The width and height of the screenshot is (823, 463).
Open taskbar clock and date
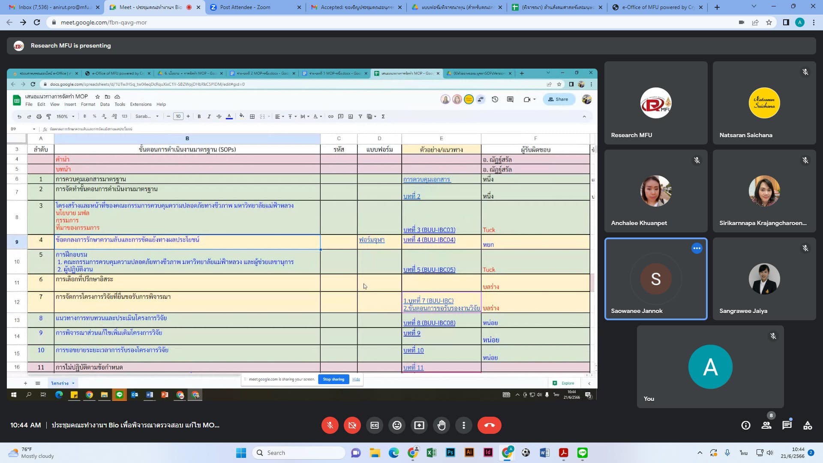point(792,453)
